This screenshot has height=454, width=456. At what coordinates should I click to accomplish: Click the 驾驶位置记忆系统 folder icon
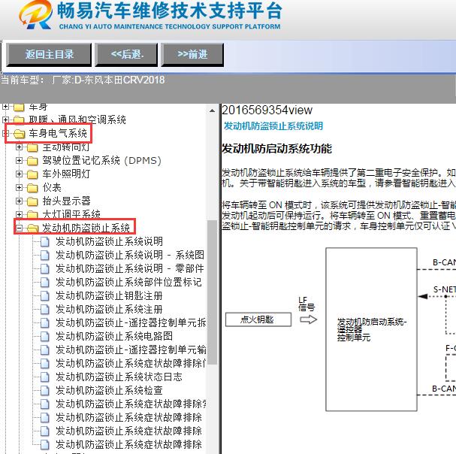[32, 161]
